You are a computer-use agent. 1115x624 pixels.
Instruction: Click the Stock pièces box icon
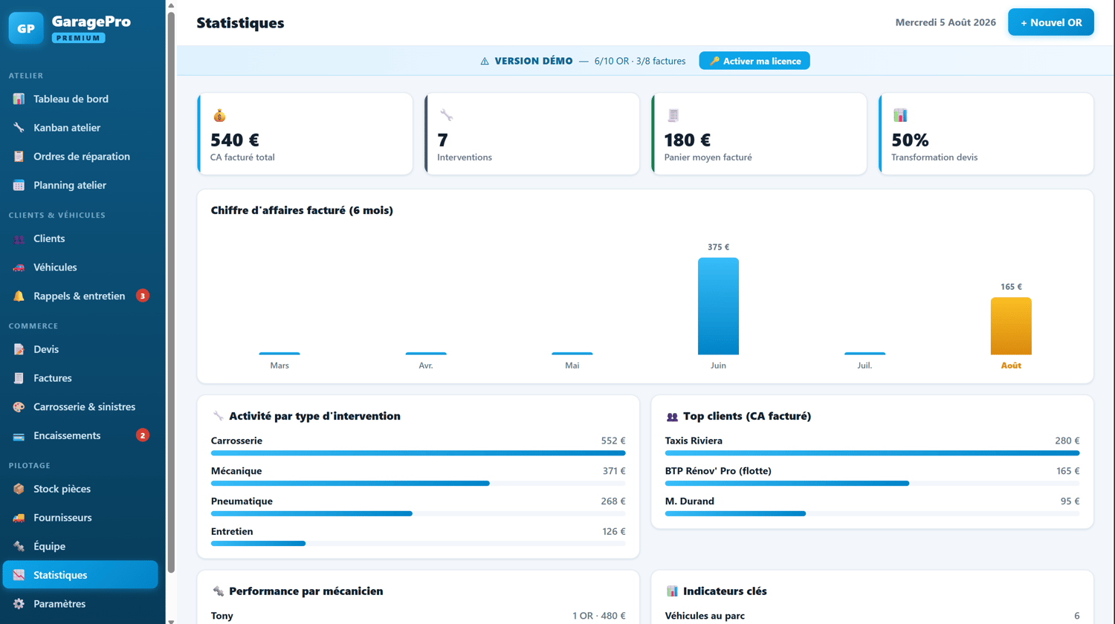19,489
